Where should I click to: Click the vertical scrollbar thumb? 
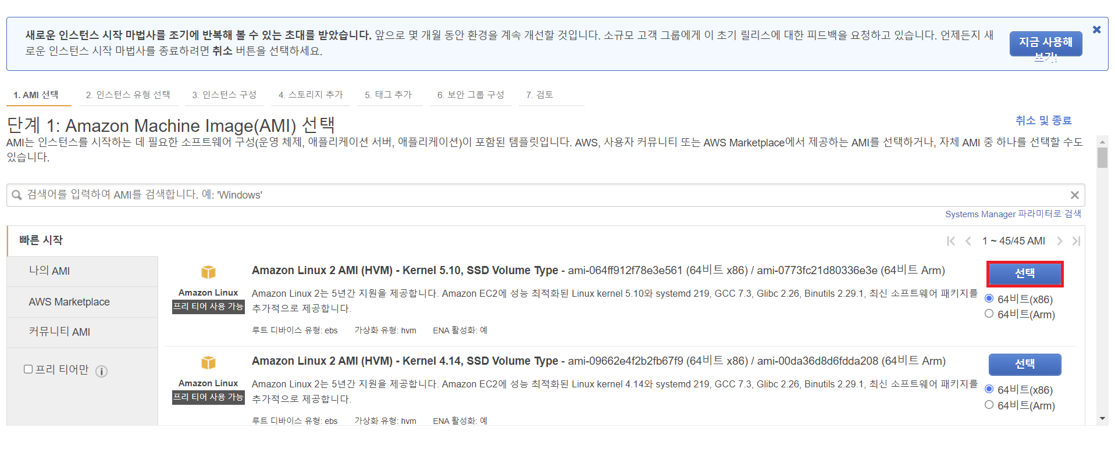tap(1102, 157)
